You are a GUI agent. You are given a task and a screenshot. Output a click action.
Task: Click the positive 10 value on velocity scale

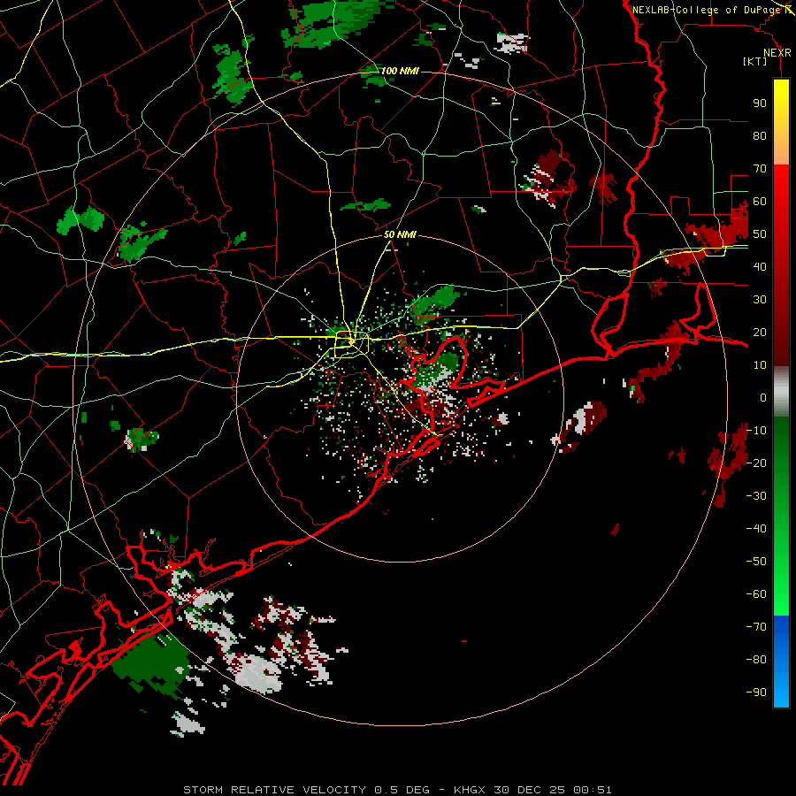coord(760,365)
